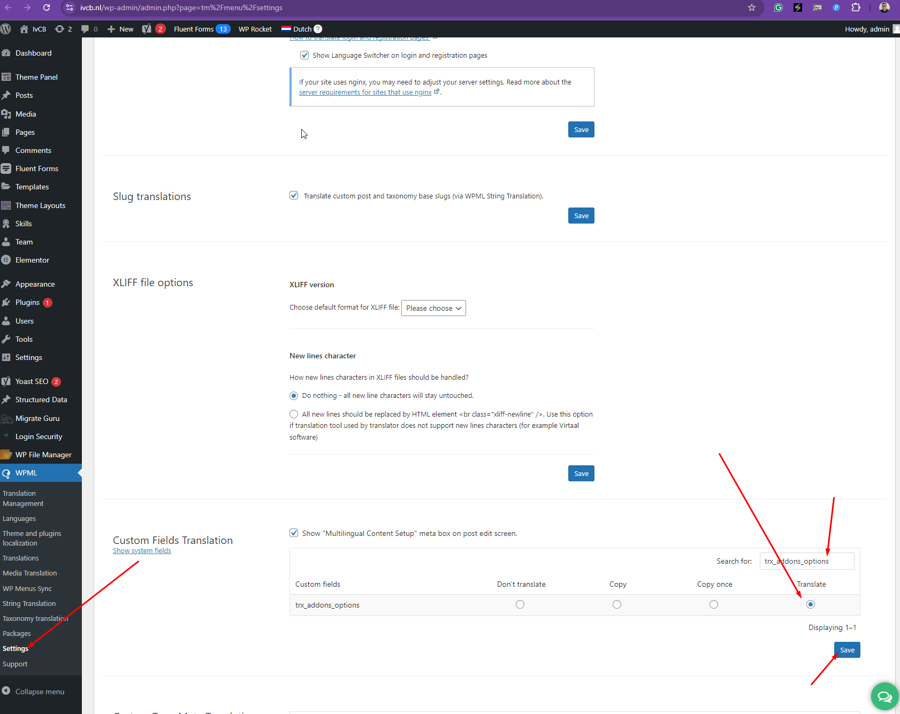This screenshot has width=900, height=714.
Task: Open the XLIFF default format dropdown
Action: click(x=433, y=308)
